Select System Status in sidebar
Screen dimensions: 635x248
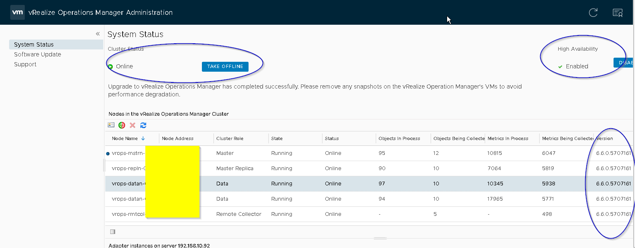coord(34,44)
